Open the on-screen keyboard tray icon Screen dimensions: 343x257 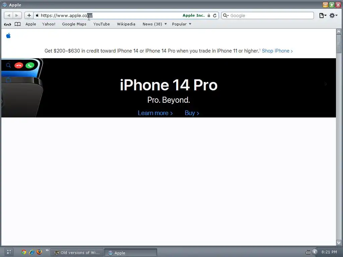(308, 252)
